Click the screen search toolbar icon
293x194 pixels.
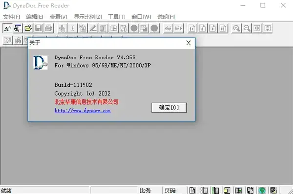tap(18, 28)
